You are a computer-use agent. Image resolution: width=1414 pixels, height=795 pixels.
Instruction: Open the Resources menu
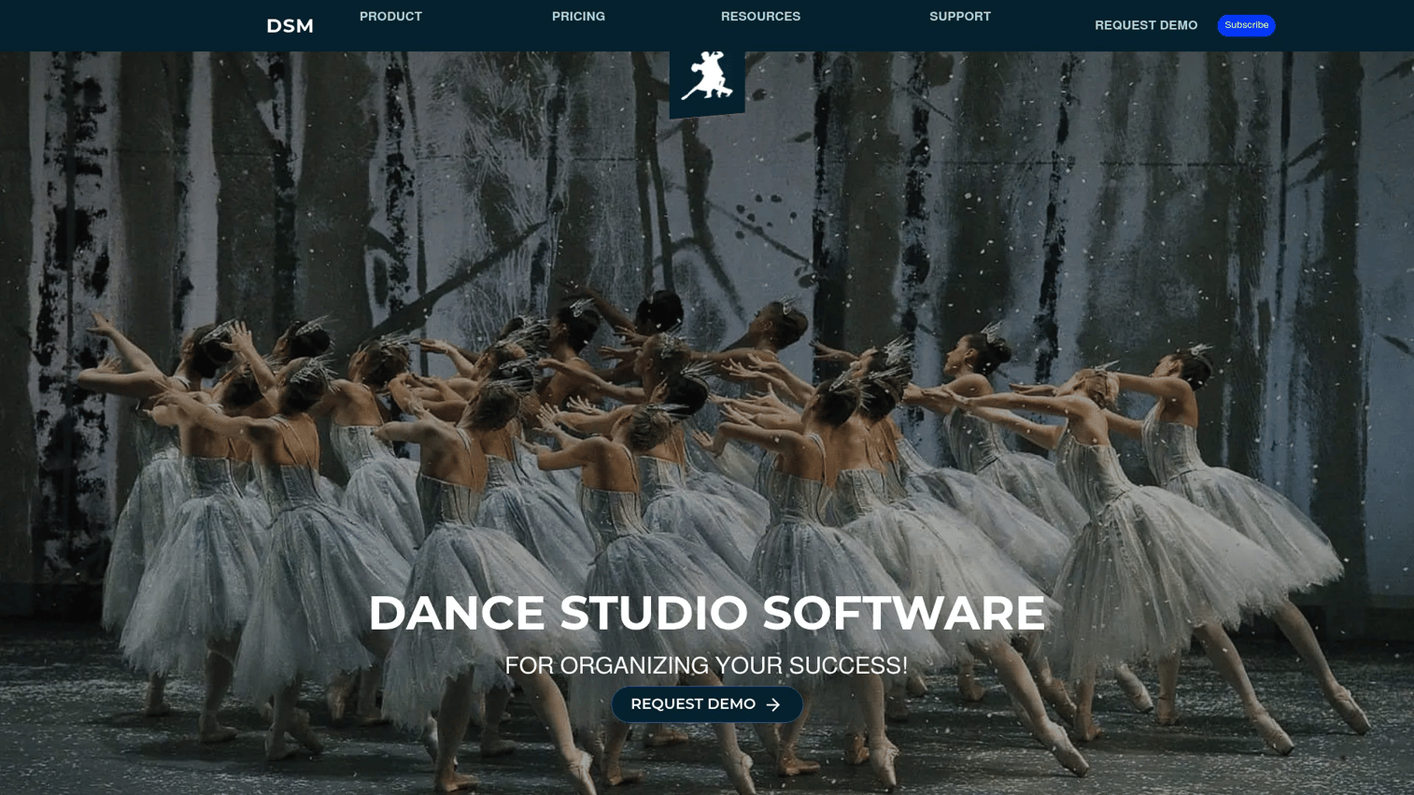click(x=760, y=17)
